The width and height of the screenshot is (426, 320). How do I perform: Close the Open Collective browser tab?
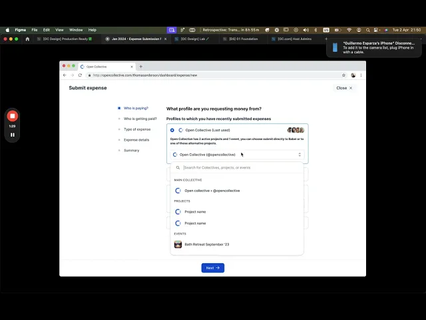coord(132,67)
